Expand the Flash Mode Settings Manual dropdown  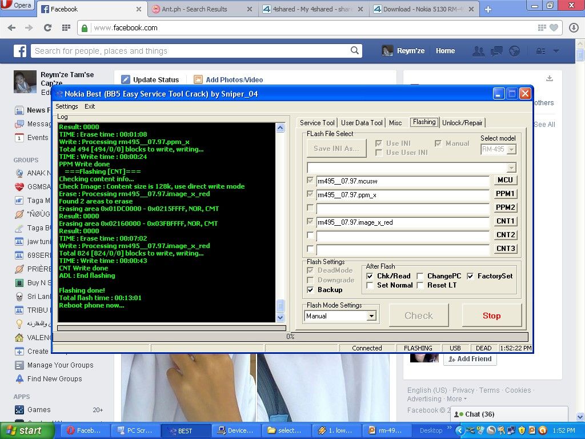pyautogui.click(x=371, y=316)
